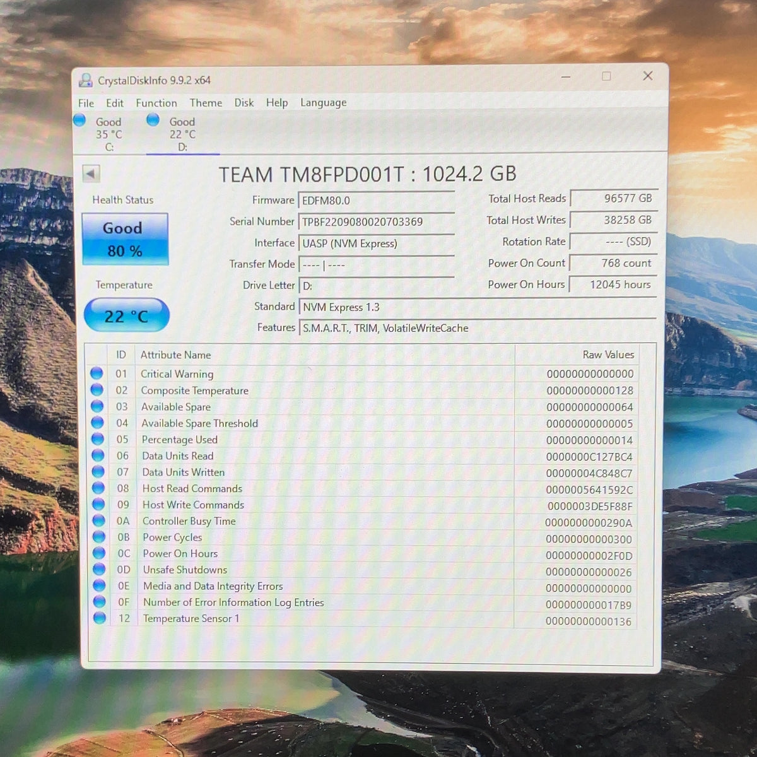Select the Unsafe Shutdowns attribute name
The image size is (757, 757).
(x=185, y=570)
